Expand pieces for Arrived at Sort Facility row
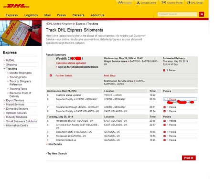The height and width of the screenshot is (179, 215). pos(164,125)
